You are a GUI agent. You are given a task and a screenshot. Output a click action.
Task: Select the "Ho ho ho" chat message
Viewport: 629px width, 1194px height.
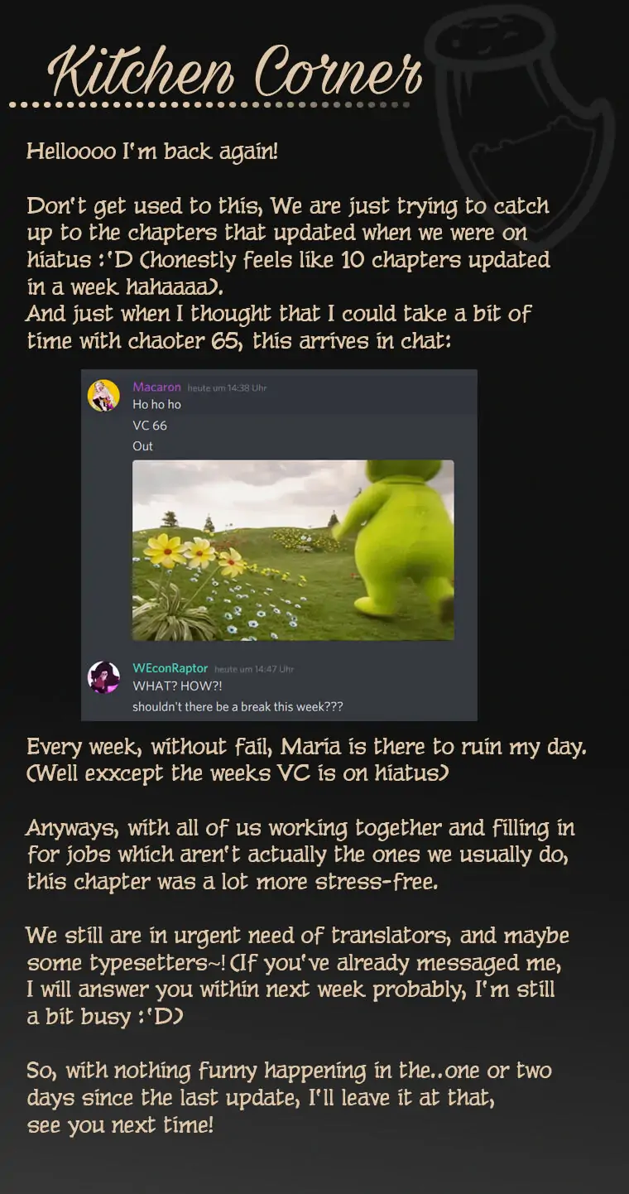(x=156, y=405)
